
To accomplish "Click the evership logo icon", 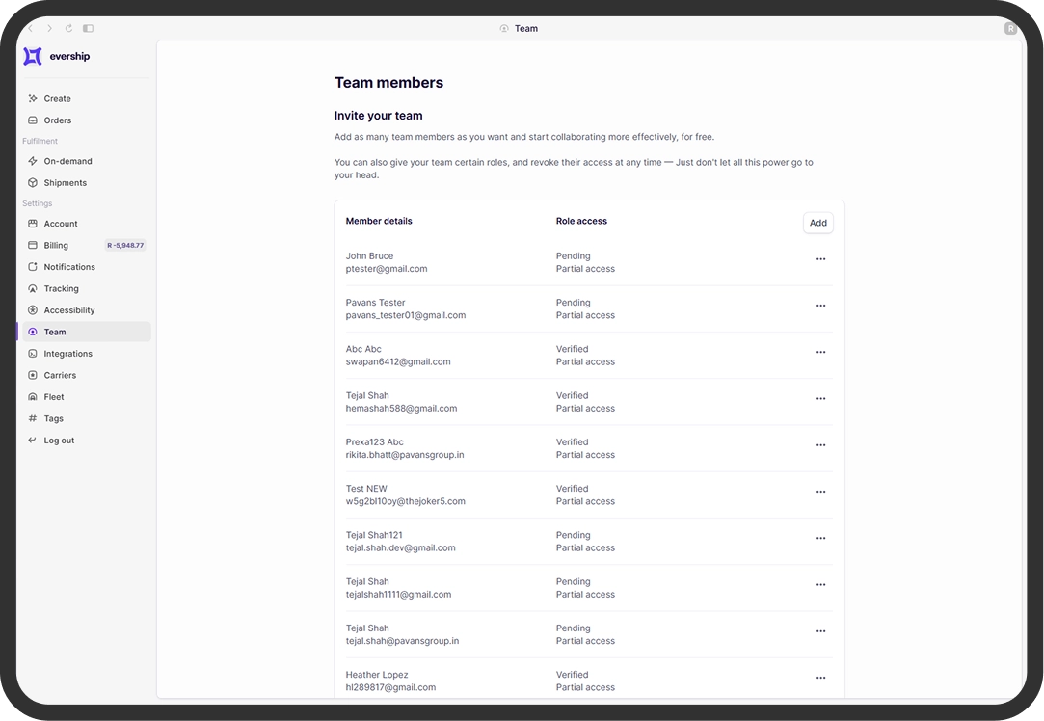I will pyautogui.click(x=33, y=56).
